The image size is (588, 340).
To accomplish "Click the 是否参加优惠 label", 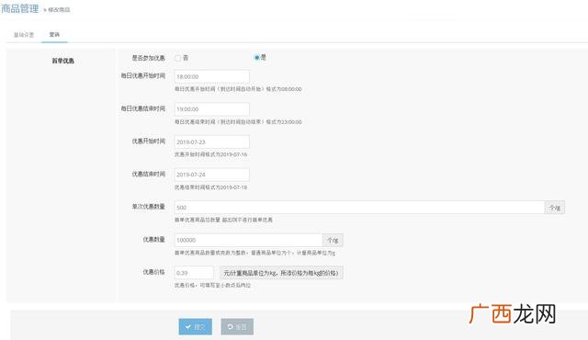I will click(x=149, y=58).
